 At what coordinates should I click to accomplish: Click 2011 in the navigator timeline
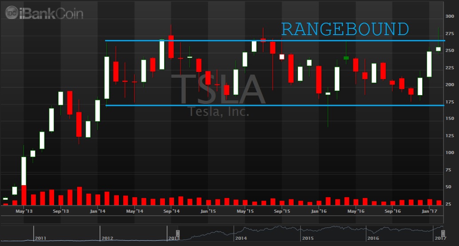[x=40, y=238]
